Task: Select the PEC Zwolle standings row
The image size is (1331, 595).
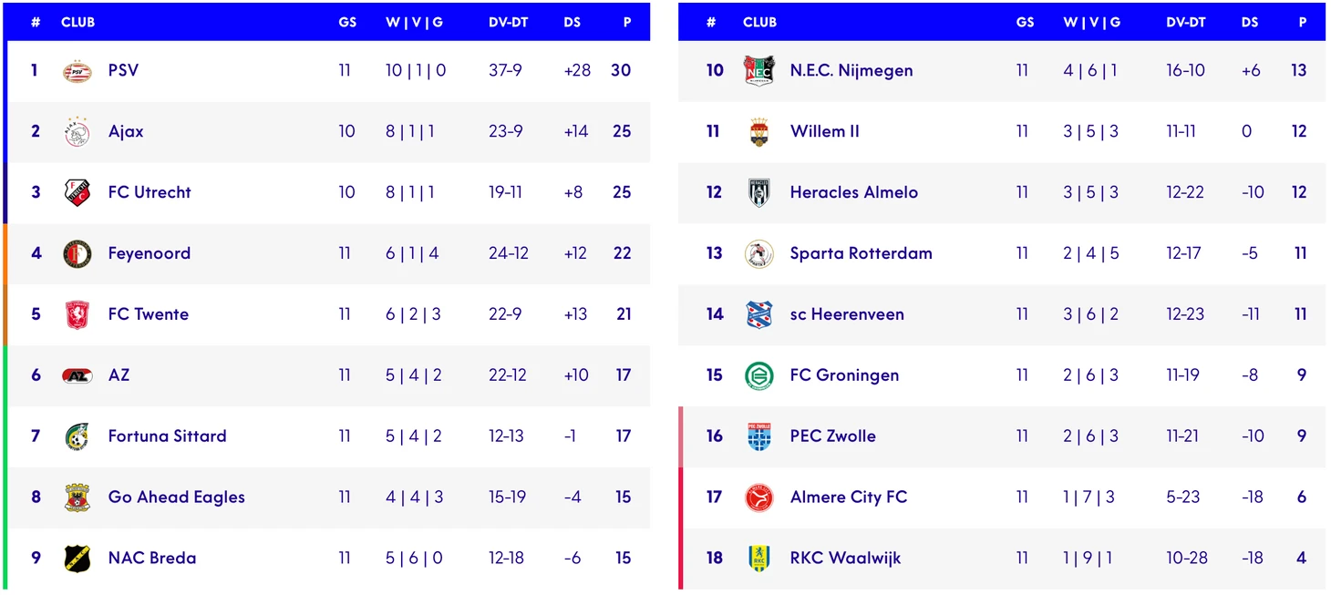Action: pyautogui.click(x=1002, y=436)
